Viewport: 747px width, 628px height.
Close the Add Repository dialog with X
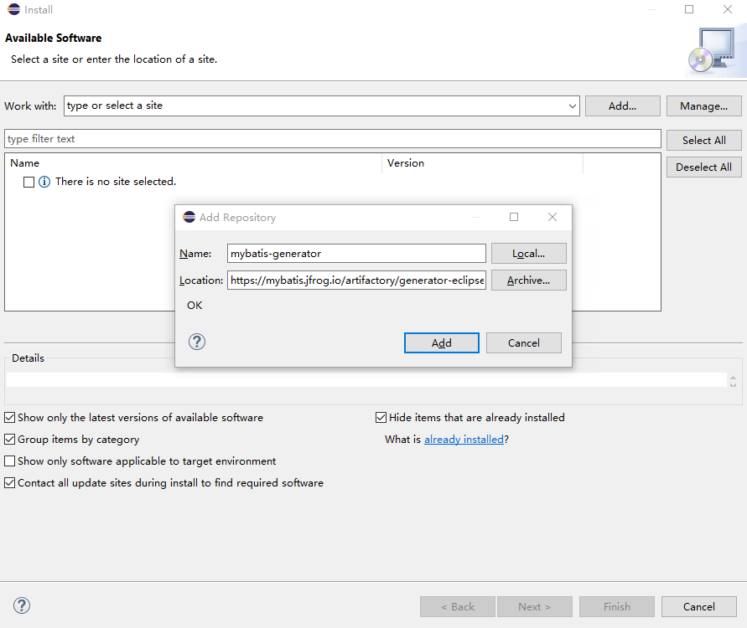(552, 217)
